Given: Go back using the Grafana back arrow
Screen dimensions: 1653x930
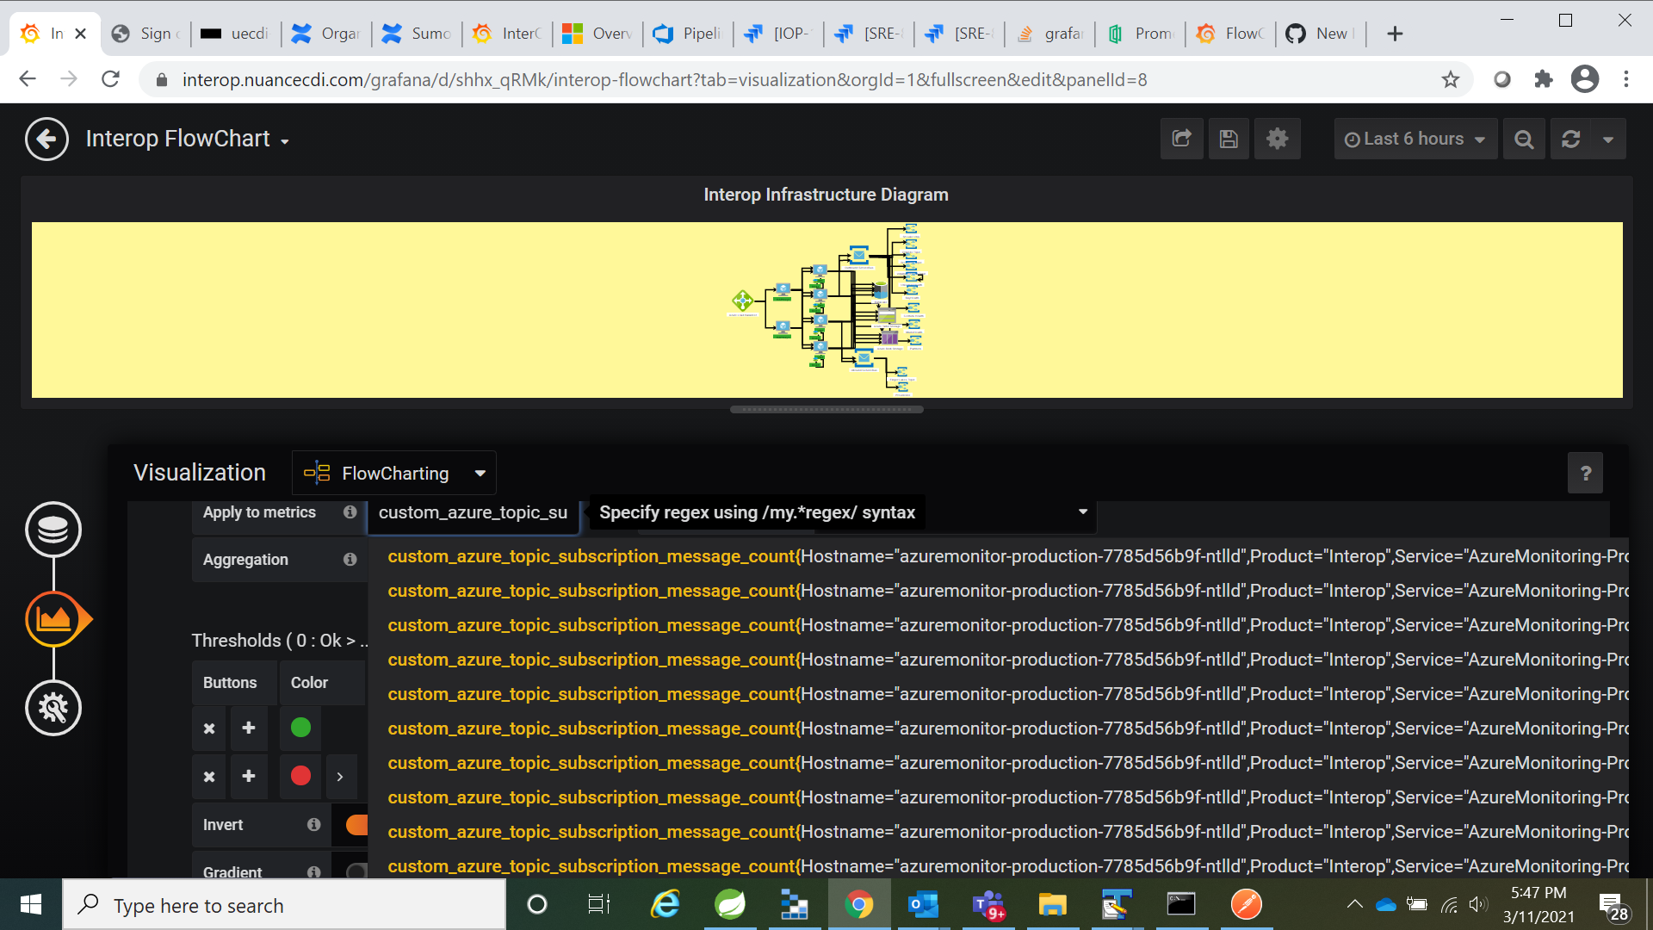Looking at the screenshot, I should tap(46, 139).
